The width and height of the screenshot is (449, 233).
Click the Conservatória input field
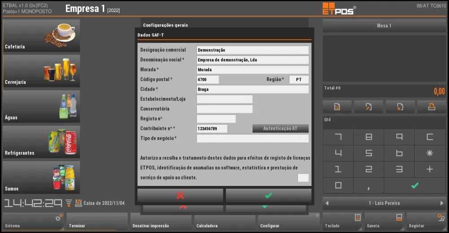pos(224,109)
